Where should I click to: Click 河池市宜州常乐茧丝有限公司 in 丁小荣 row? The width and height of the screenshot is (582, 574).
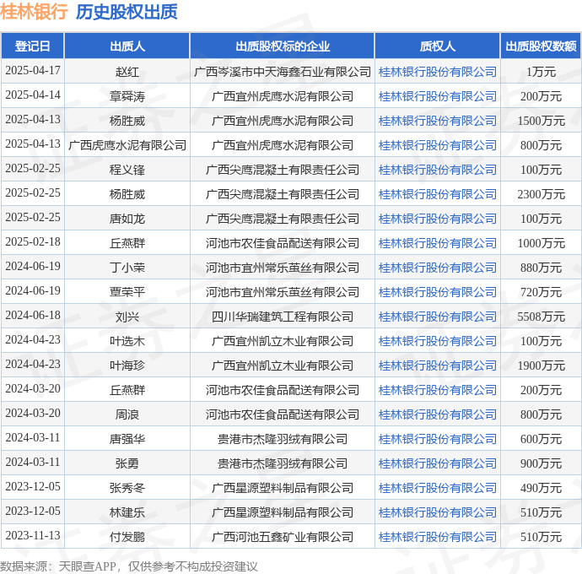coord(283,268)
